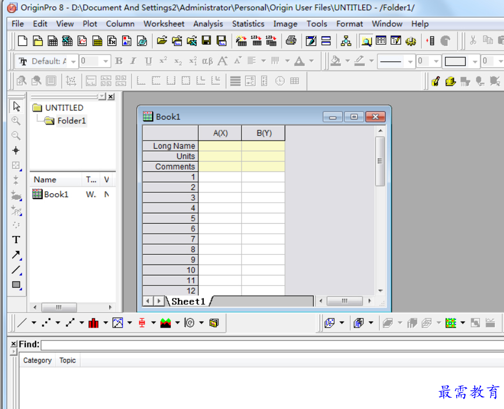504x409 pixels.
Task: Open the Default font name dropdown
Action: coord(73,61)
